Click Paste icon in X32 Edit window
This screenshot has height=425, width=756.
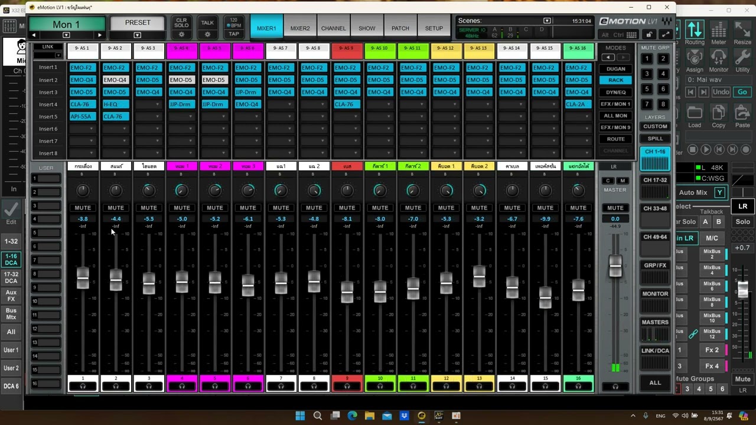coord(742,116)
